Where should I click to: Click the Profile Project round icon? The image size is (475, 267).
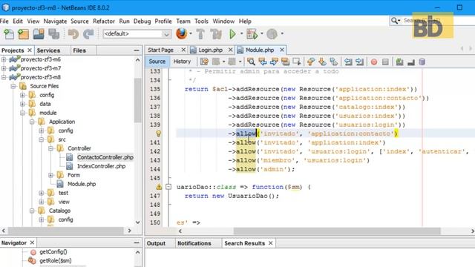point(272,33)
